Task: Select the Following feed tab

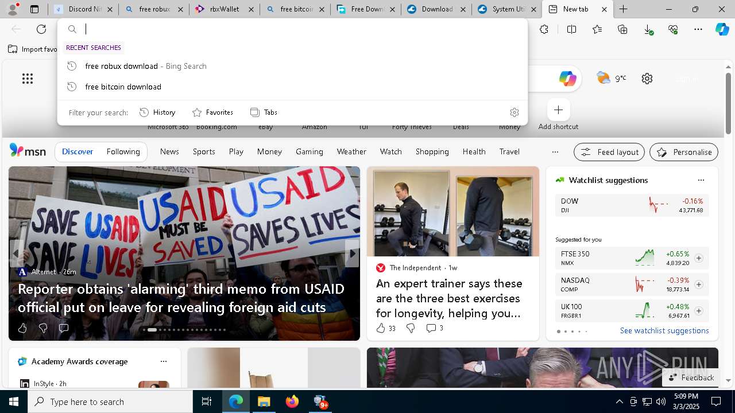Action: click(123, 152)
